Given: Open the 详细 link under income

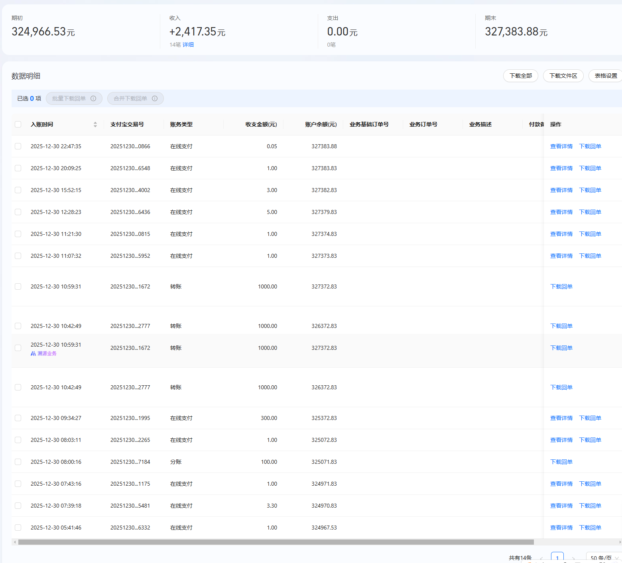Looking at the screenshot, I should tap(188, 45).
